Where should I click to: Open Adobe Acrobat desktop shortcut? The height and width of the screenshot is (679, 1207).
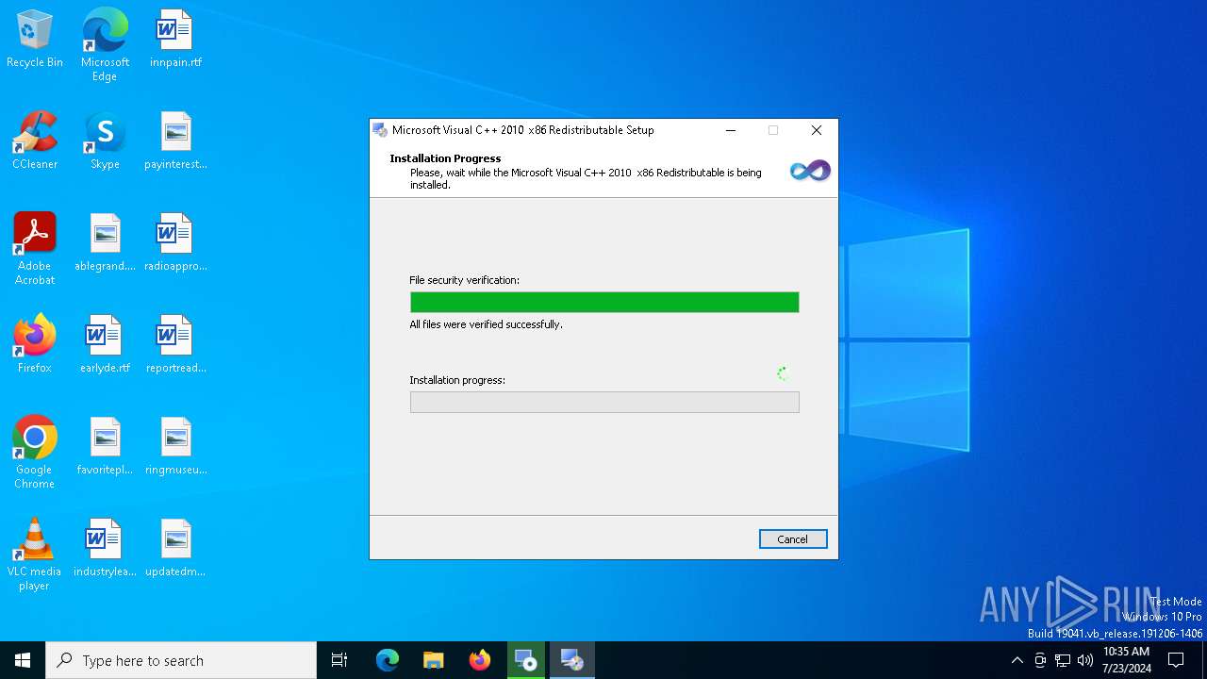(35, 249)
